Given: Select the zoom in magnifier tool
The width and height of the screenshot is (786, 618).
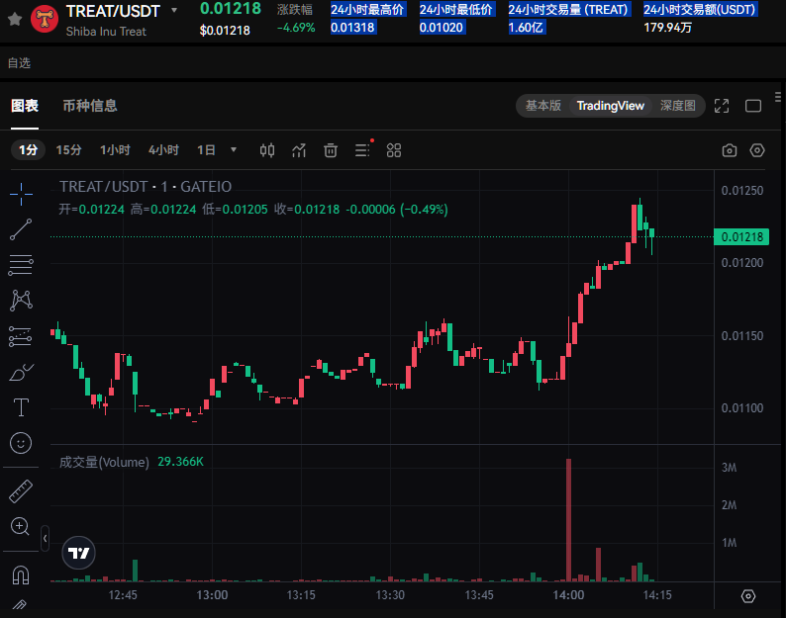Looking at the screenshot, I should click(21, 526).
